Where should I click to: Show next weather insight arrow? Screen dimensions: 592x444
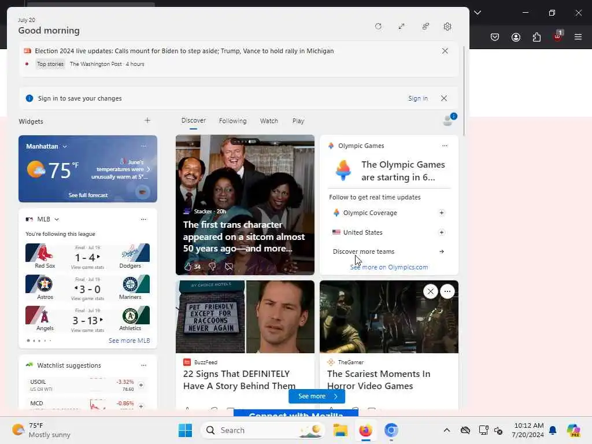[x=149, y=169]
